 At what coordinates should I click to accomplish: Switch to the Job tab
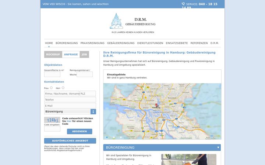[x=84, y=54]
